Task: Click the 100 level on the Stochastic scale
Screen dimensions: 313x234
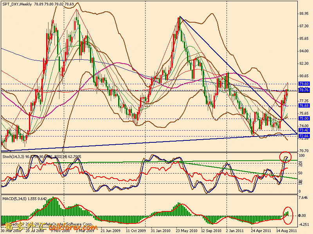Action: tap(302, 155)
